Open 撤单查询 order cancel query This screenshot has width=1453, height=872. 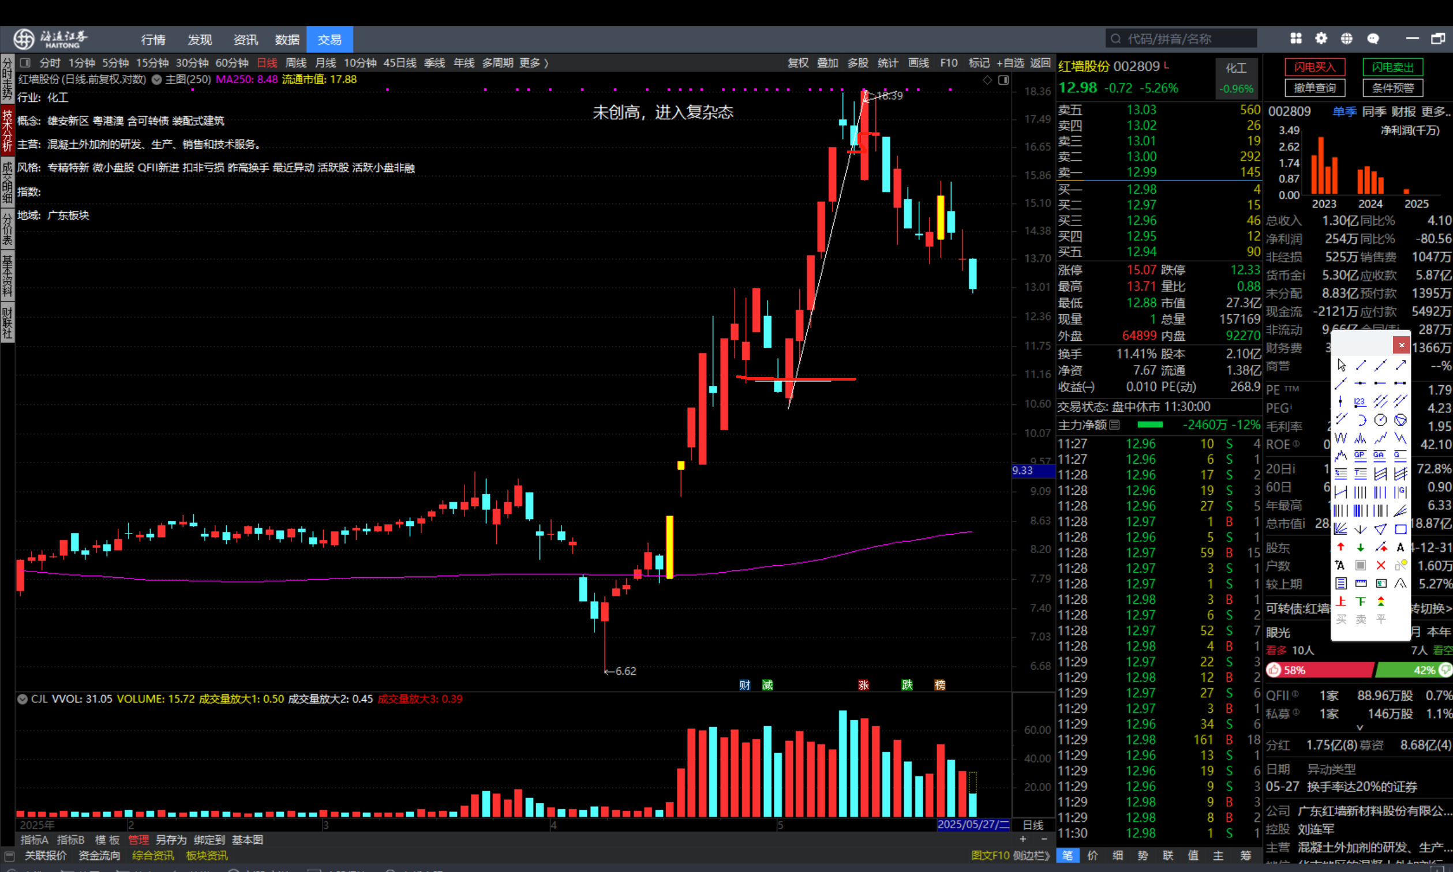(x=1315, y=88)
